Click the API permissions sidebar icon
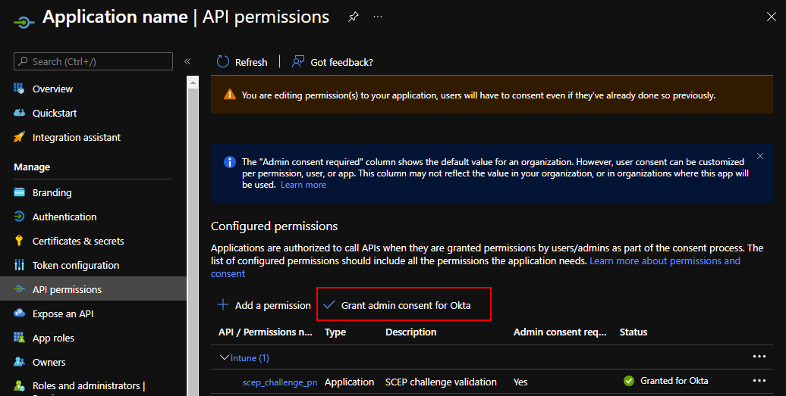Screen dimensions: 786x396 (19, 289)
